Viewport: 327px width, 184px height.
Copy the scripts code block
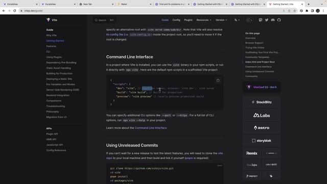pyautogui.click(x=218, y=81)
